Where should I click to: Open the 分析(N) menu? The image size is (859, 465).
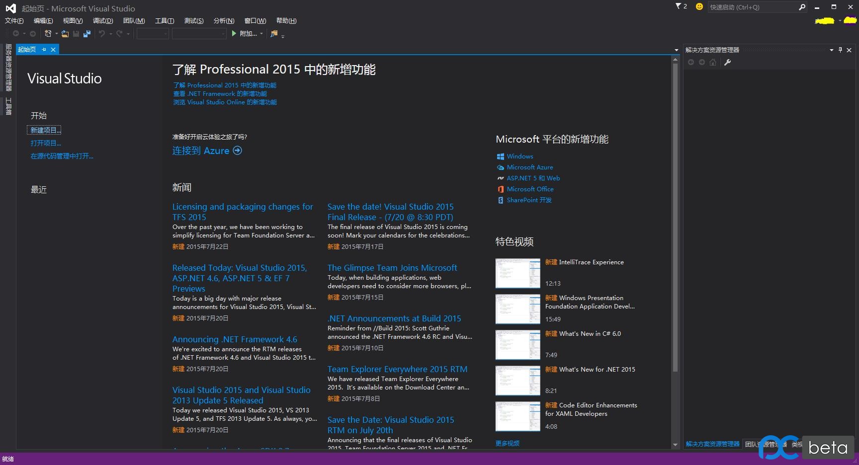[x=224, y=21]
